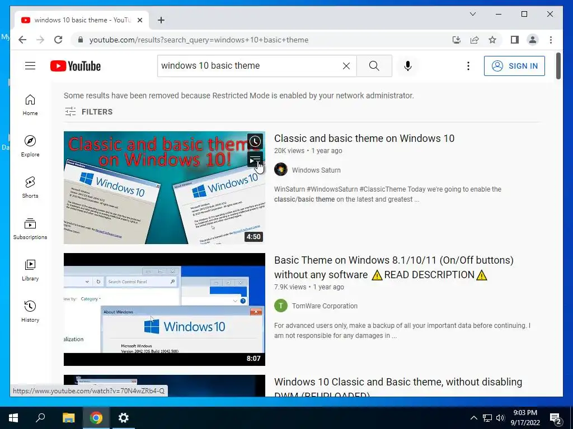Open Subscriptions in the sidebar
Screen dimensions: 573x429
[x=30, y=228]
